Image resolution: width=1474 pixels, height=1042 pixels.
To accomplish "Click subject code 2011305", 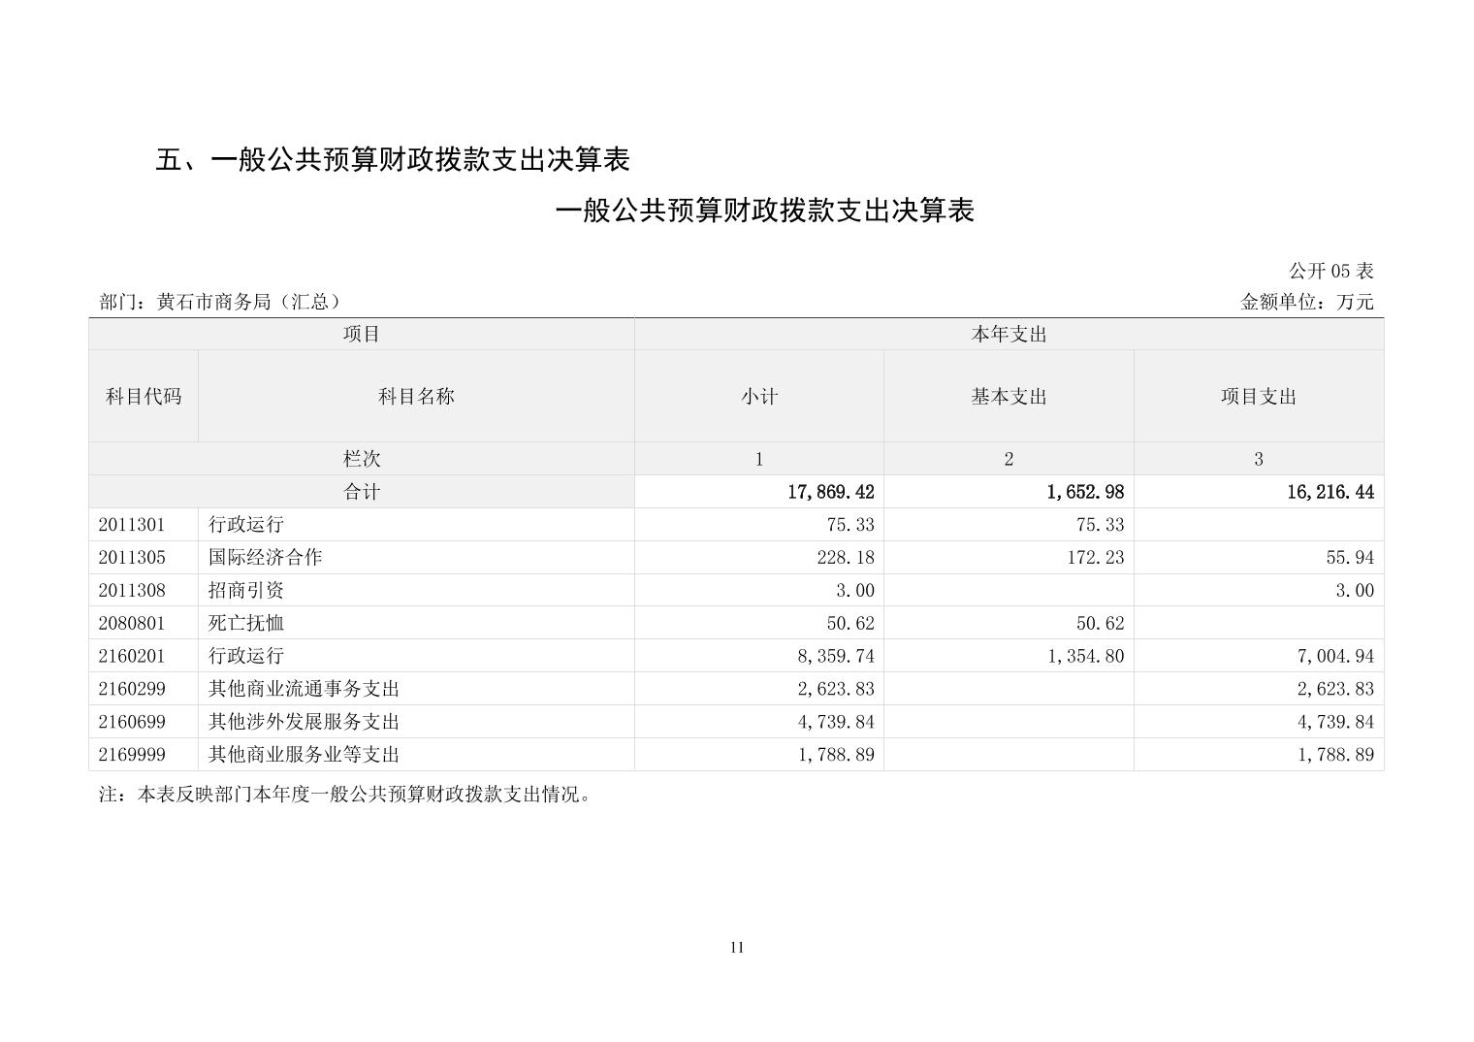I will point(132,557).
